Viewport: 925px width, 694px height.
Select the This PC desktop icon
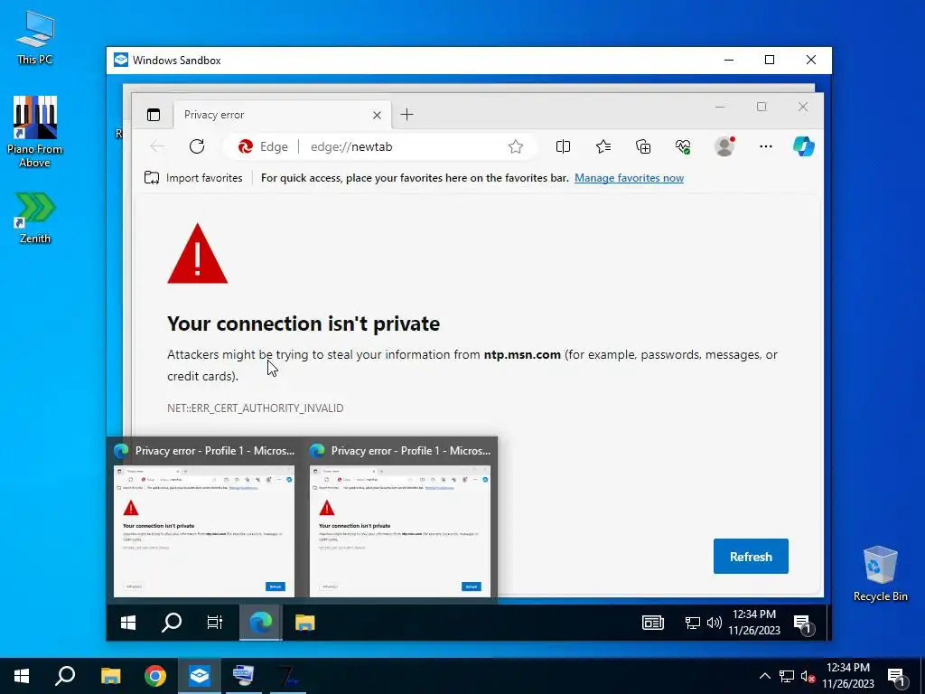click(x=35, y=38)
